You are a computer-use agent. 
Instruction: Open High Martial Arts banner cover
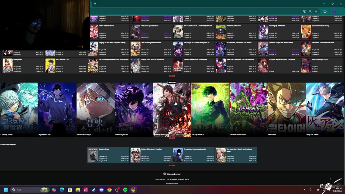point(57,110)
